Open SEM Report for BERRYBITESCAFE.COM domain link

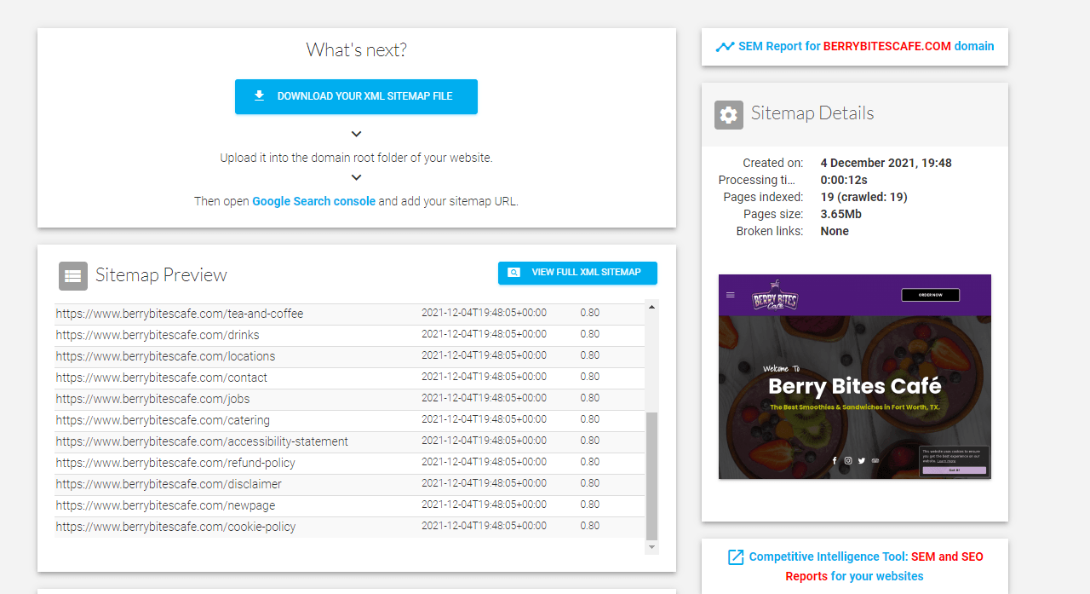pos(866,46)
